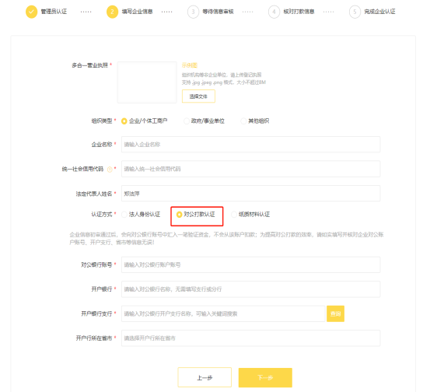Viewport: 430px width, 392px height.
Task: Click the 选择文件 upload button
Action: pyautogui.click(x=198, y=96)
